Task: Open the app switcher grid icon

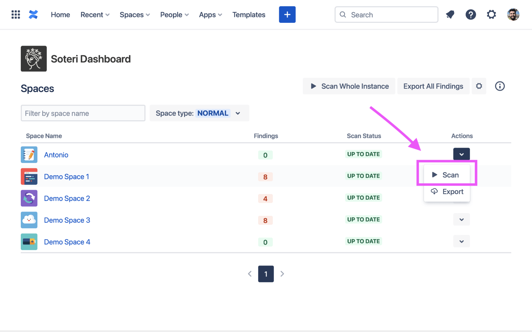Action: 16,15
